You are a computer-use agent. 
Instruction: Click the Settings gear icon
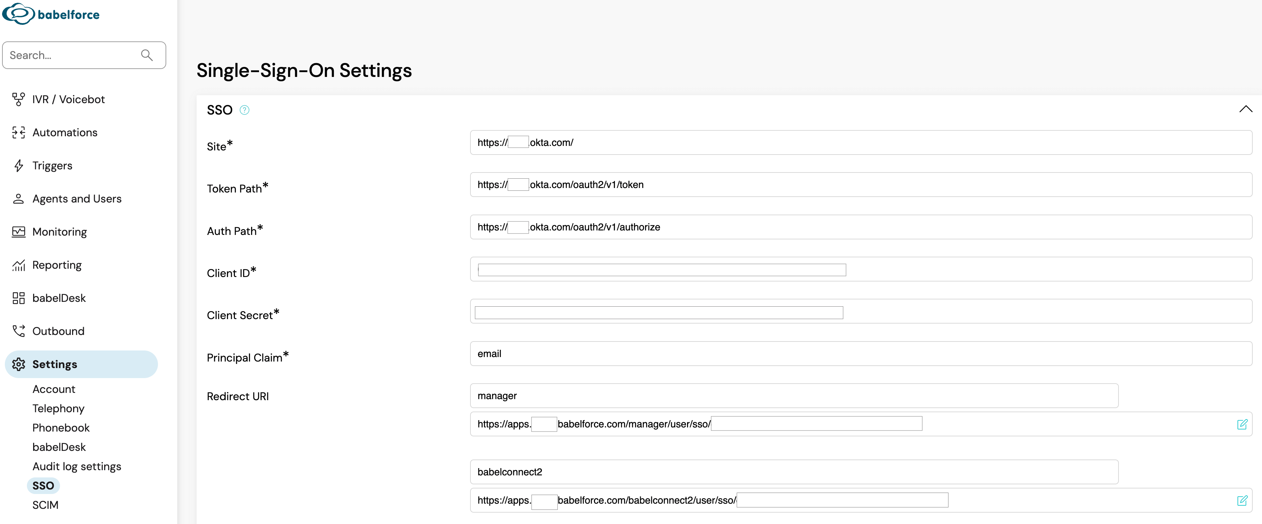click(x=19, y=364)
